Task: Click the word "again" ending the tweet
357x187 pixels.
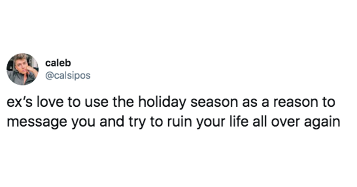Action: (324, 122)
